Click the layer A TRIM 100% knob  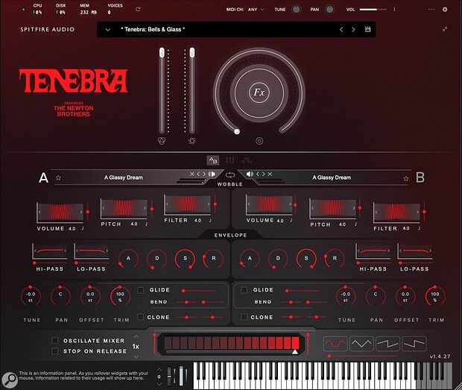120,296
